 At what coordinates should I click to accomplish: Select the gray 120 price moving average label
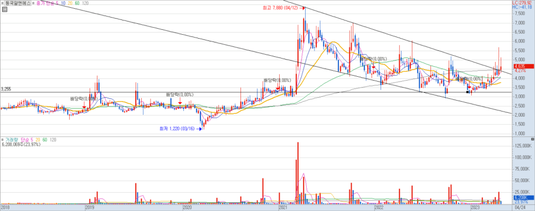point(85,3)
